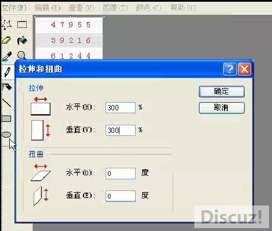Open the 文件 menu
Screen dimensions: 272x231
tap(14, 8)
